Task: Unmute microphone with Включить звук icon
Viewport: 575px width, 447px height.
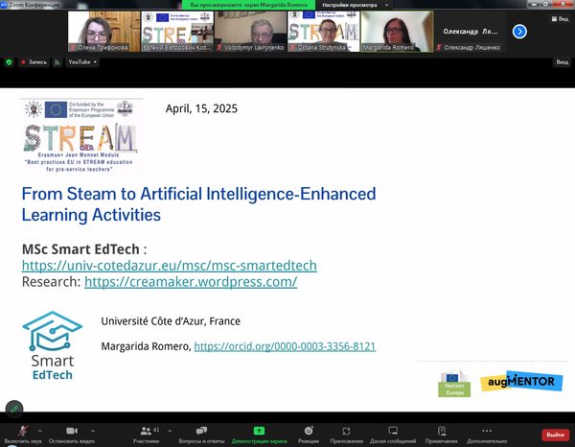Action: pos(22,431)
